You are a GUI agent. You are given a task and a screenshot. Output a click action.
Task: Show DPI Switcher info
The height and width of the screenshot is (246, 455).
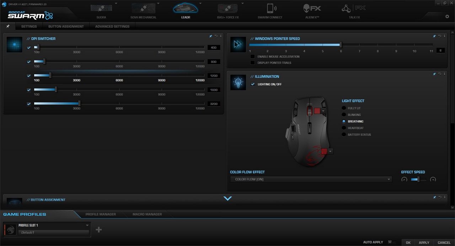click(221, 36)
